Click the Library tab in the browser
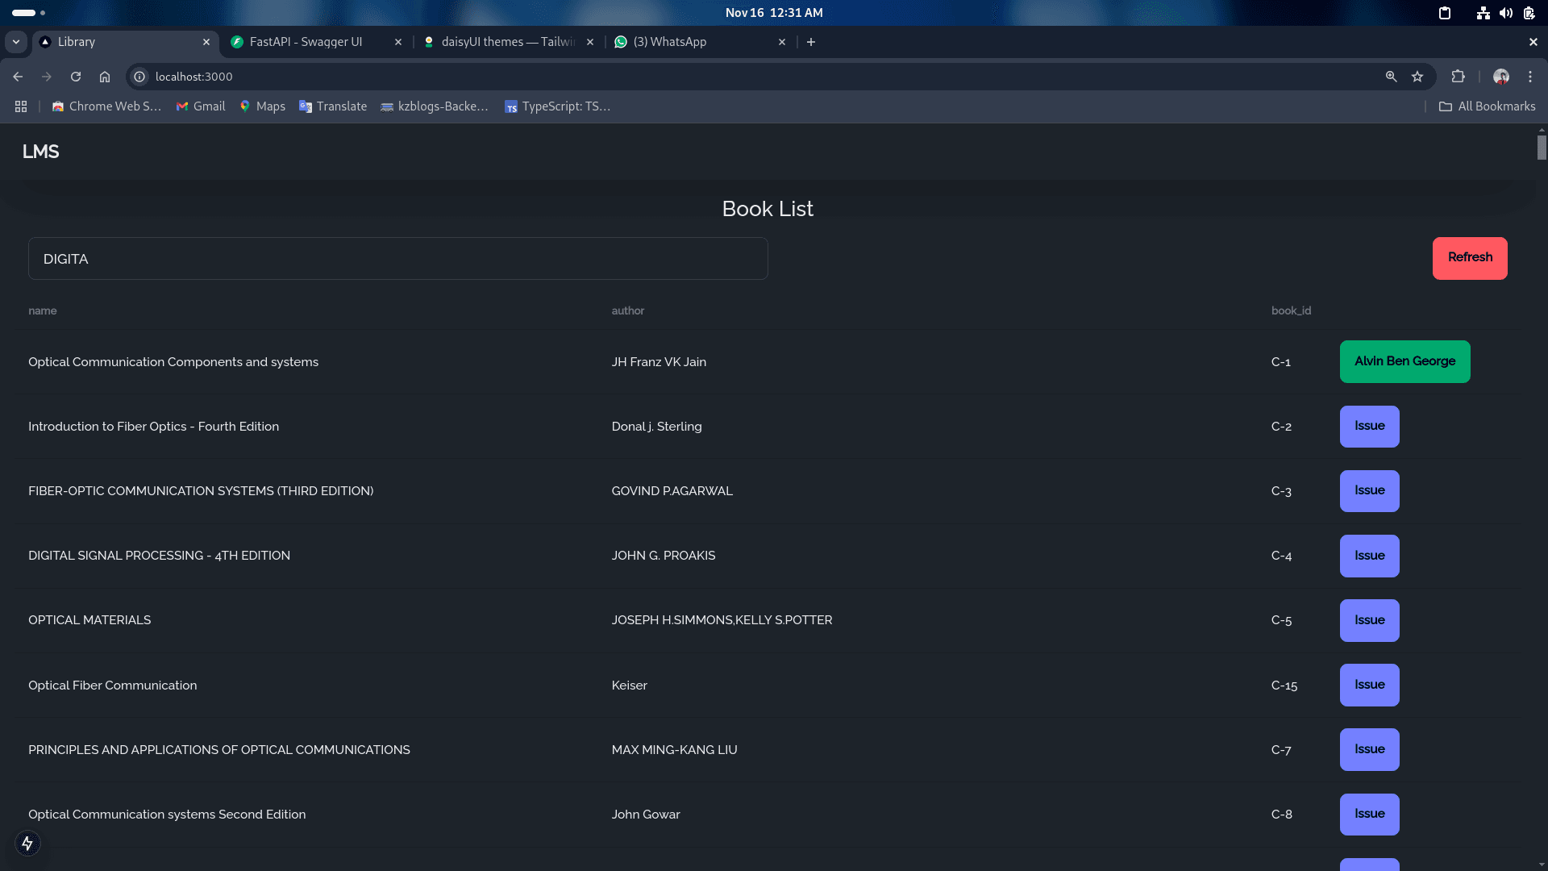The height and width of the screenshot is (871, 1548). pos(76,41)
